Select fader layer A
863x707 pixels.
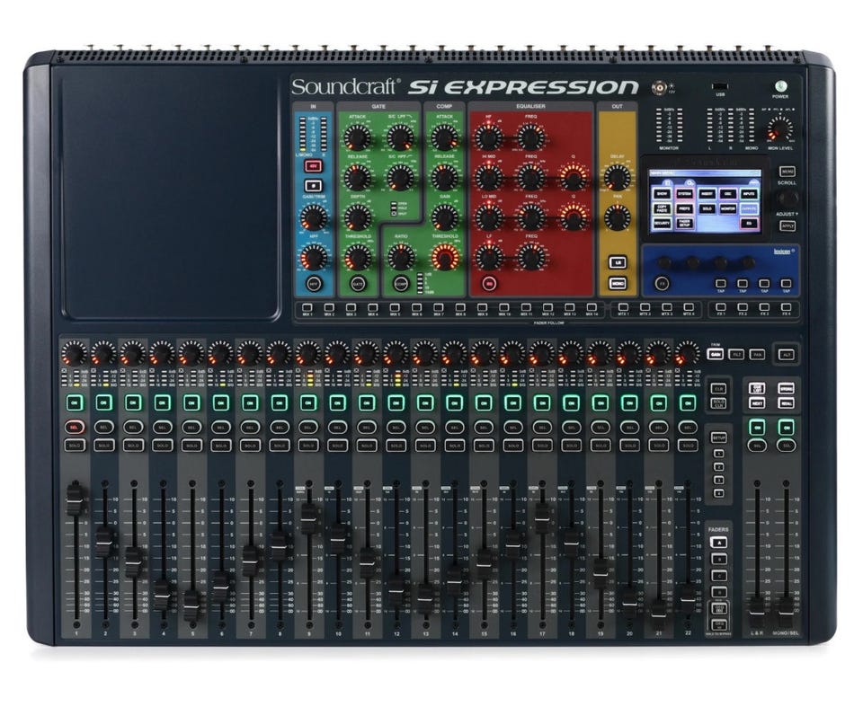pyautogui.click(x=718, y=544)
